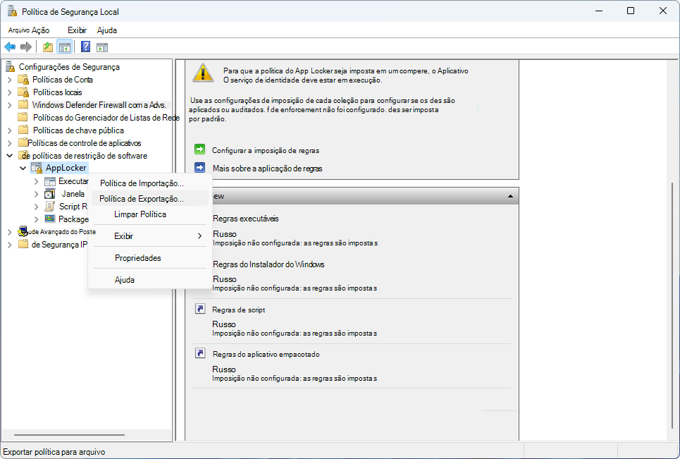Expand the Políticas locais node

tap(10, 92)
